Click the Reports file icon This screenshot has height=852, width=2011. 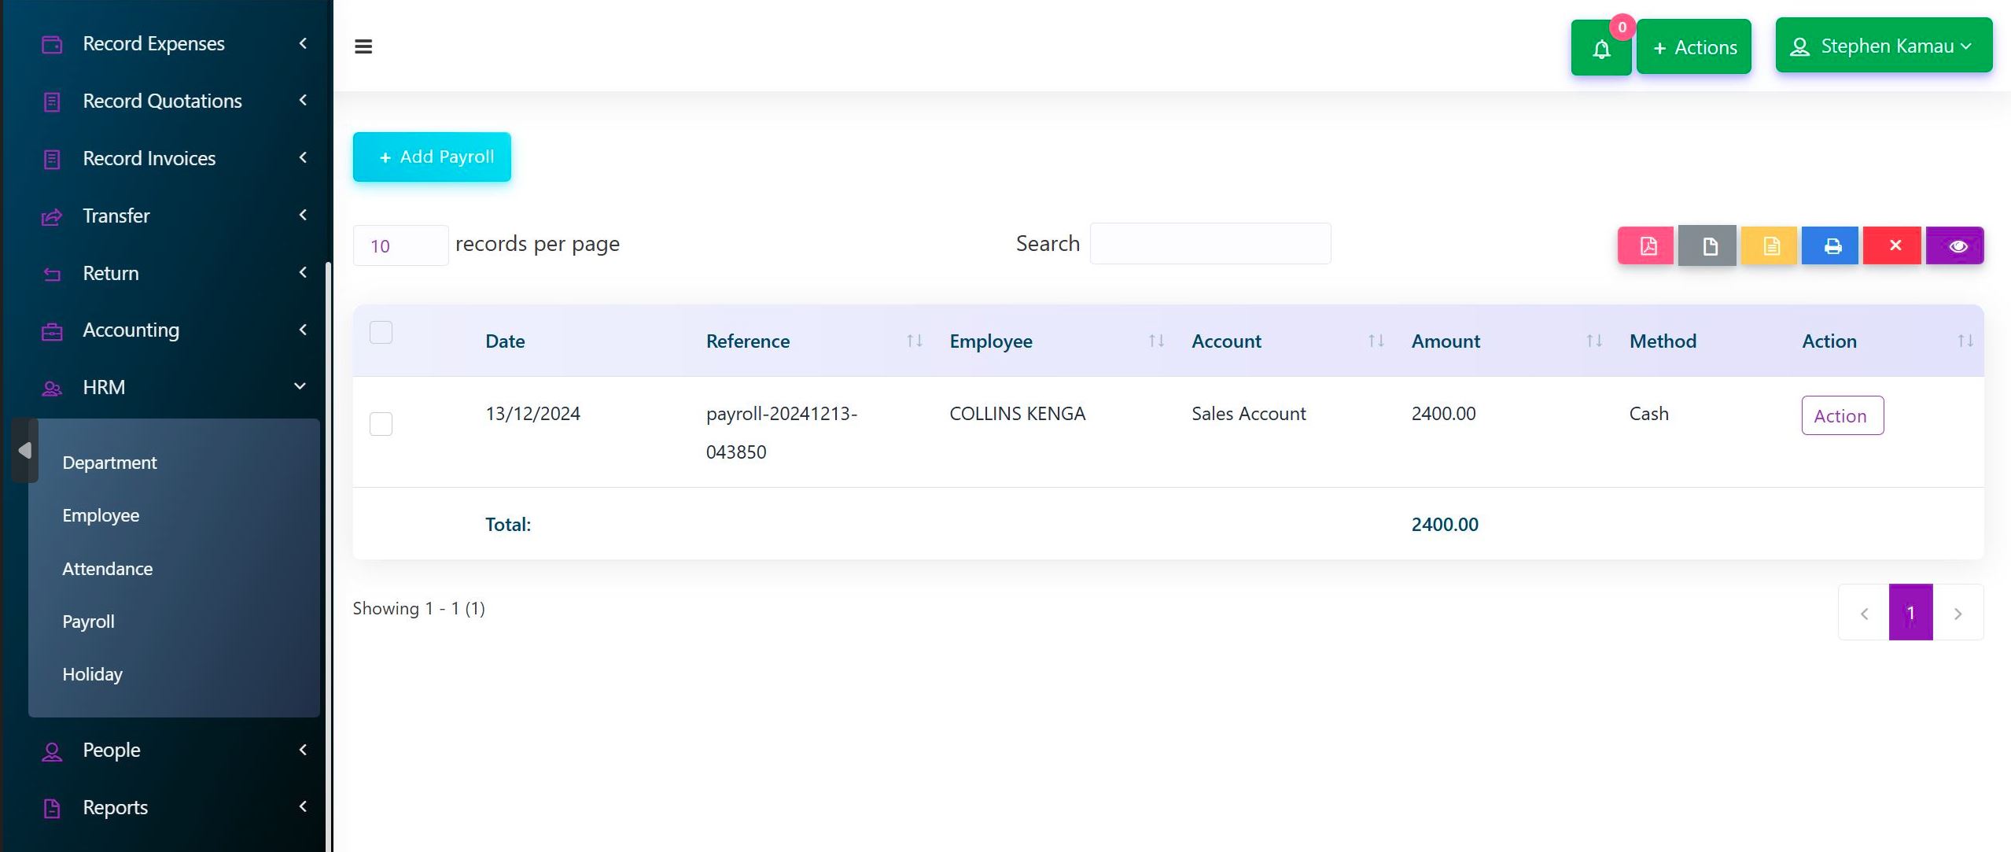tap(52, 808)
